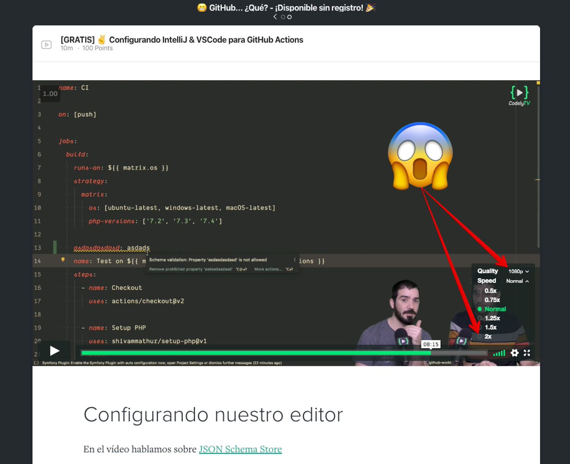Select the first banner pagination dot
This screenshot has height=464, width=570.
pyautogui.click(x=283, y=17)
